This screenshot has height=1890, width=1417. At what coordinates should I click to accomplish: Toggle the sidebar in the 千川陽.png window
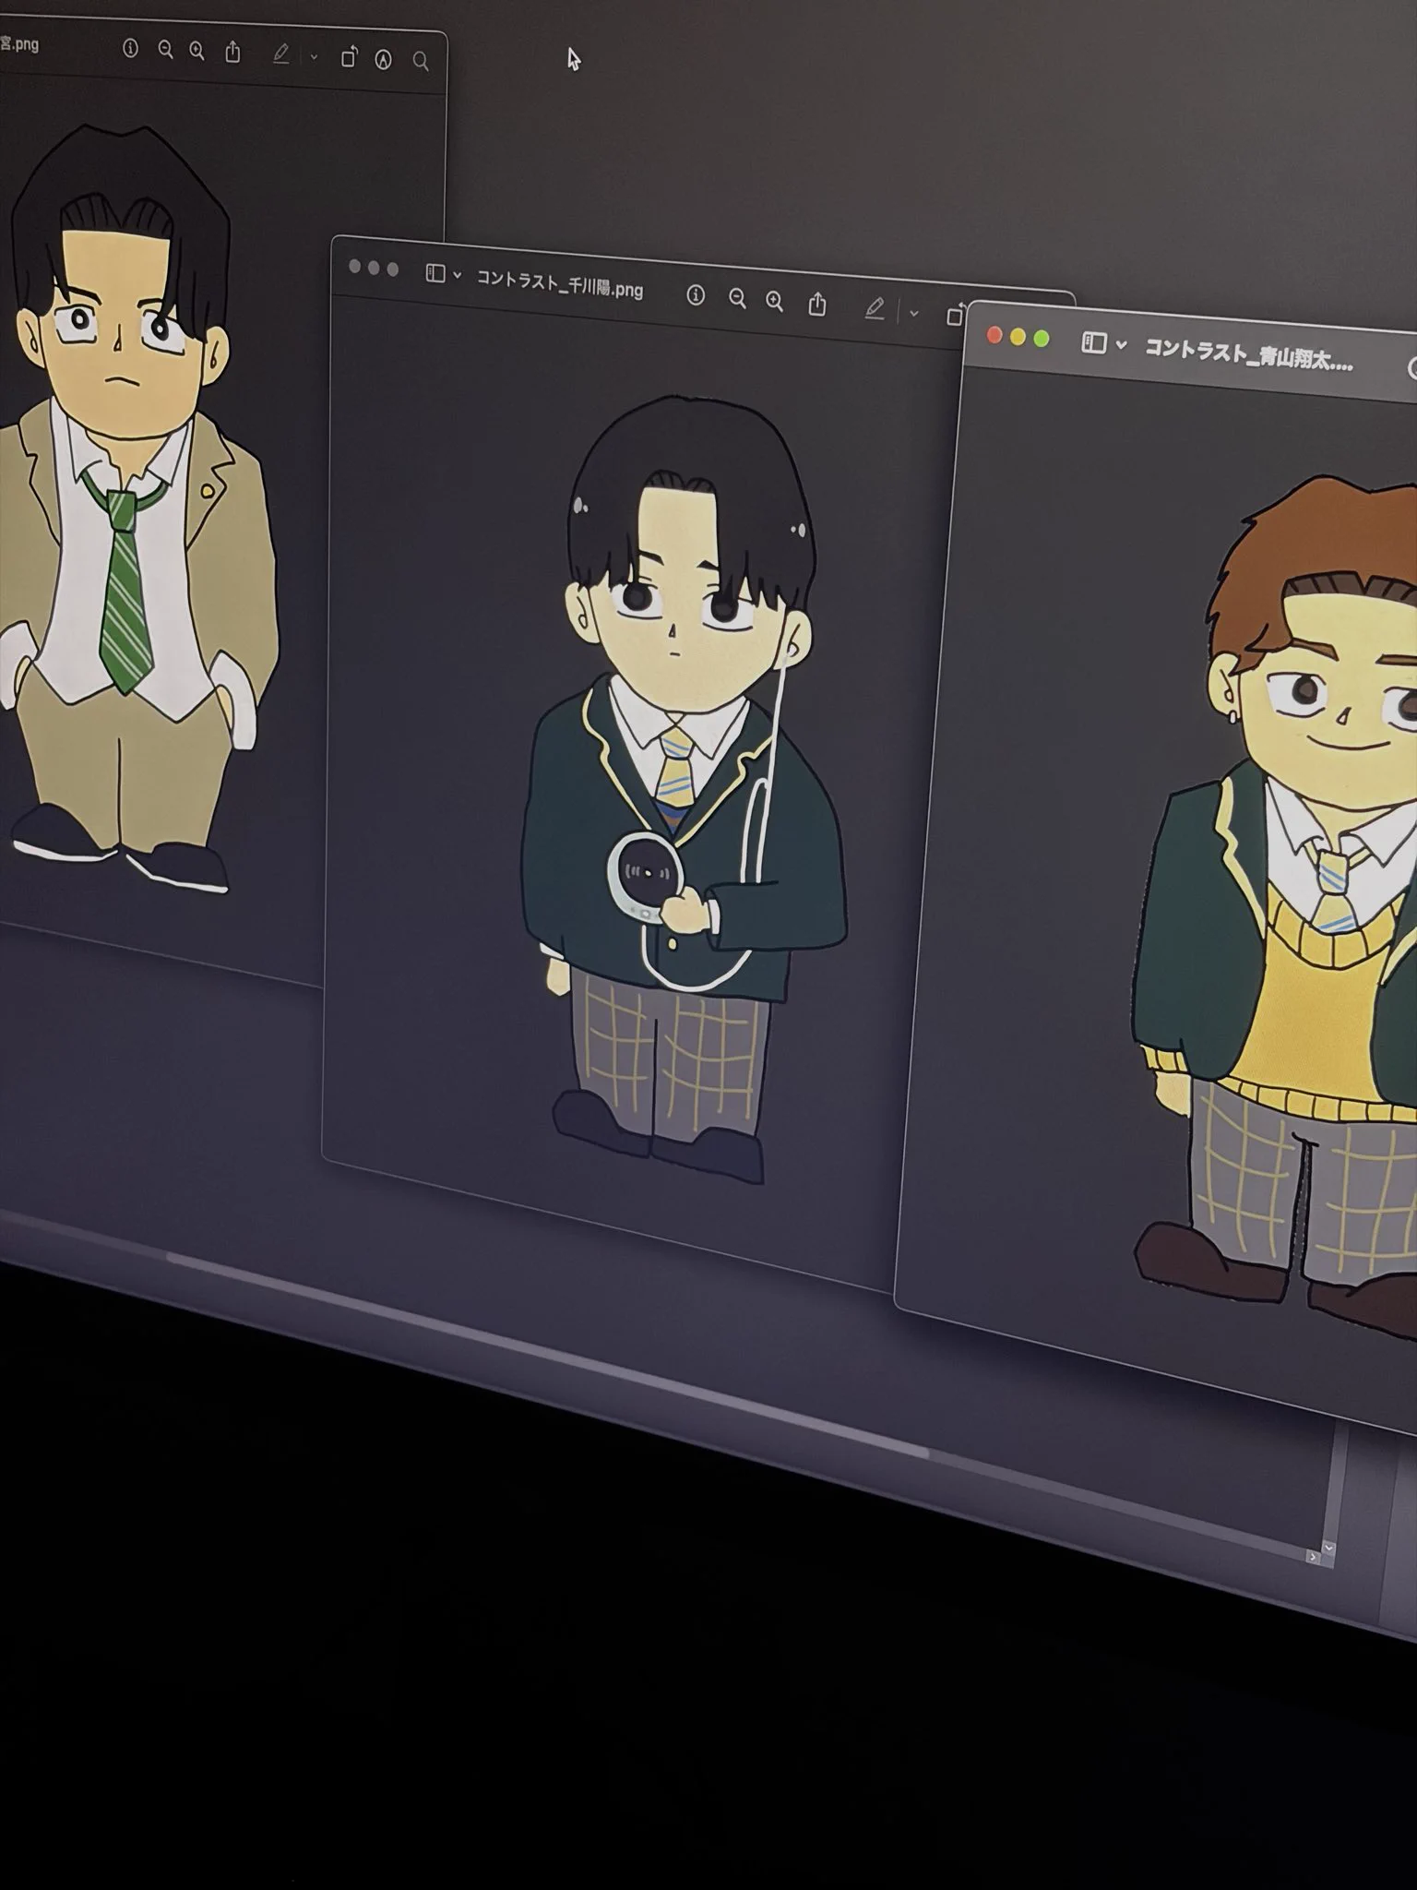coord(435,273)
